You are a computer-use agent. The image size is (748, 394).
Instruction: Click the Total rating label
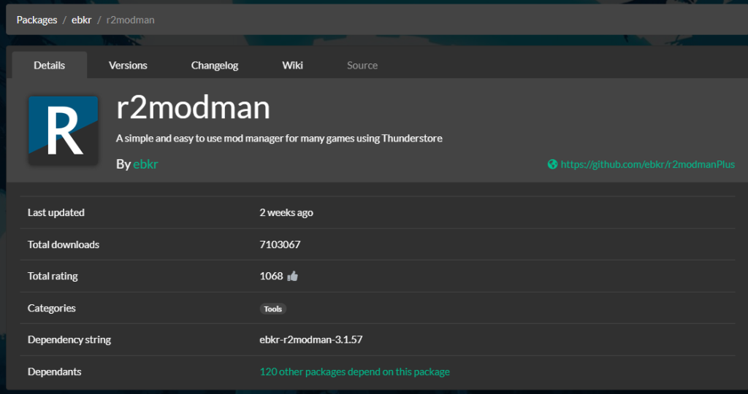pos(53,276)
